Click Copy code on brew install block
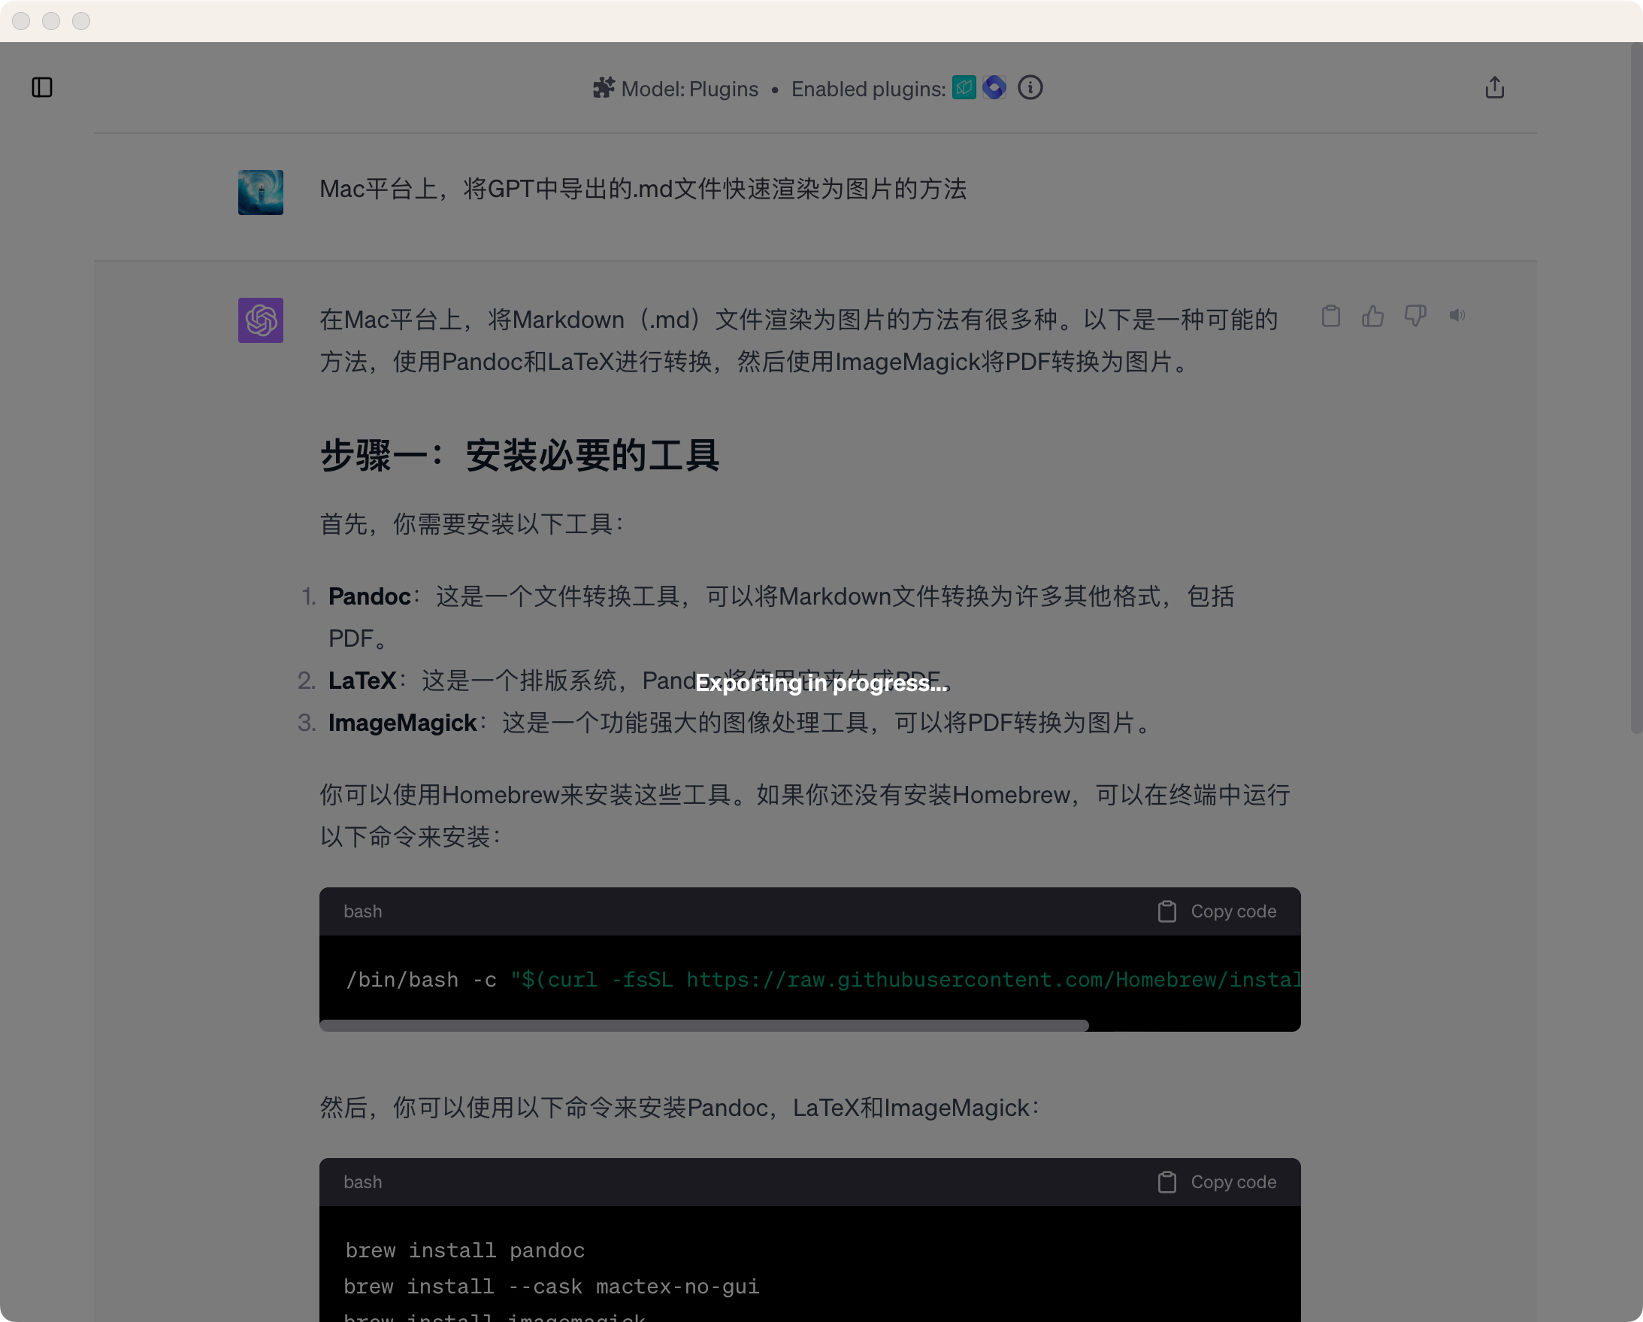 click(x=1217, y=1181)
